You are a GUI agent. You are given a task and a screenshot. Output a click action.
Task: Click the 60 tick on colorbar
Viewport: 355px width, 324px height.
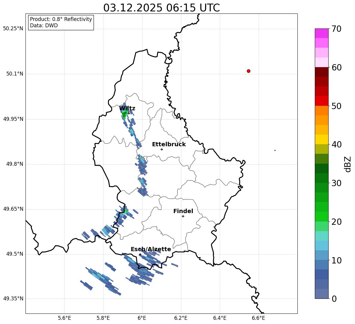click(336, 67)
